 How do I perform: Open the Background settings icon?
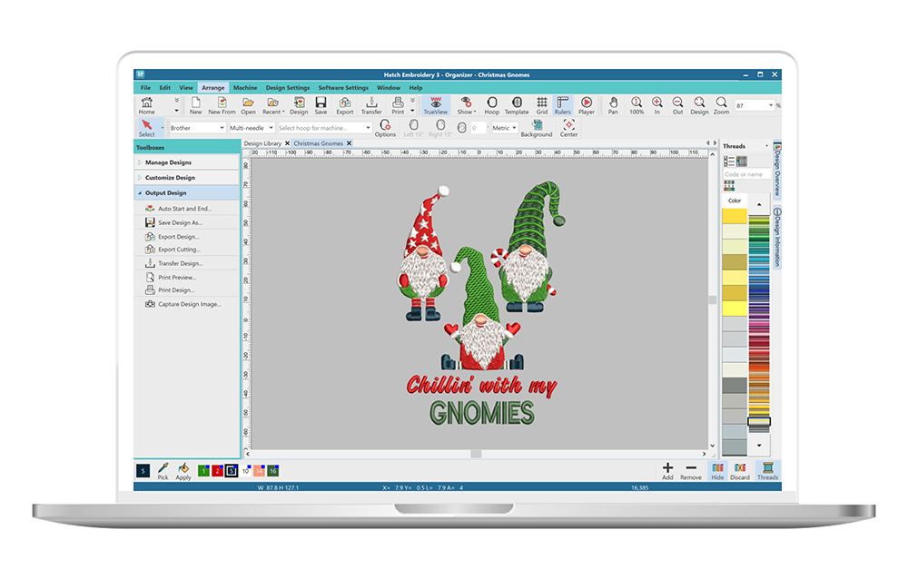[536, 127]
